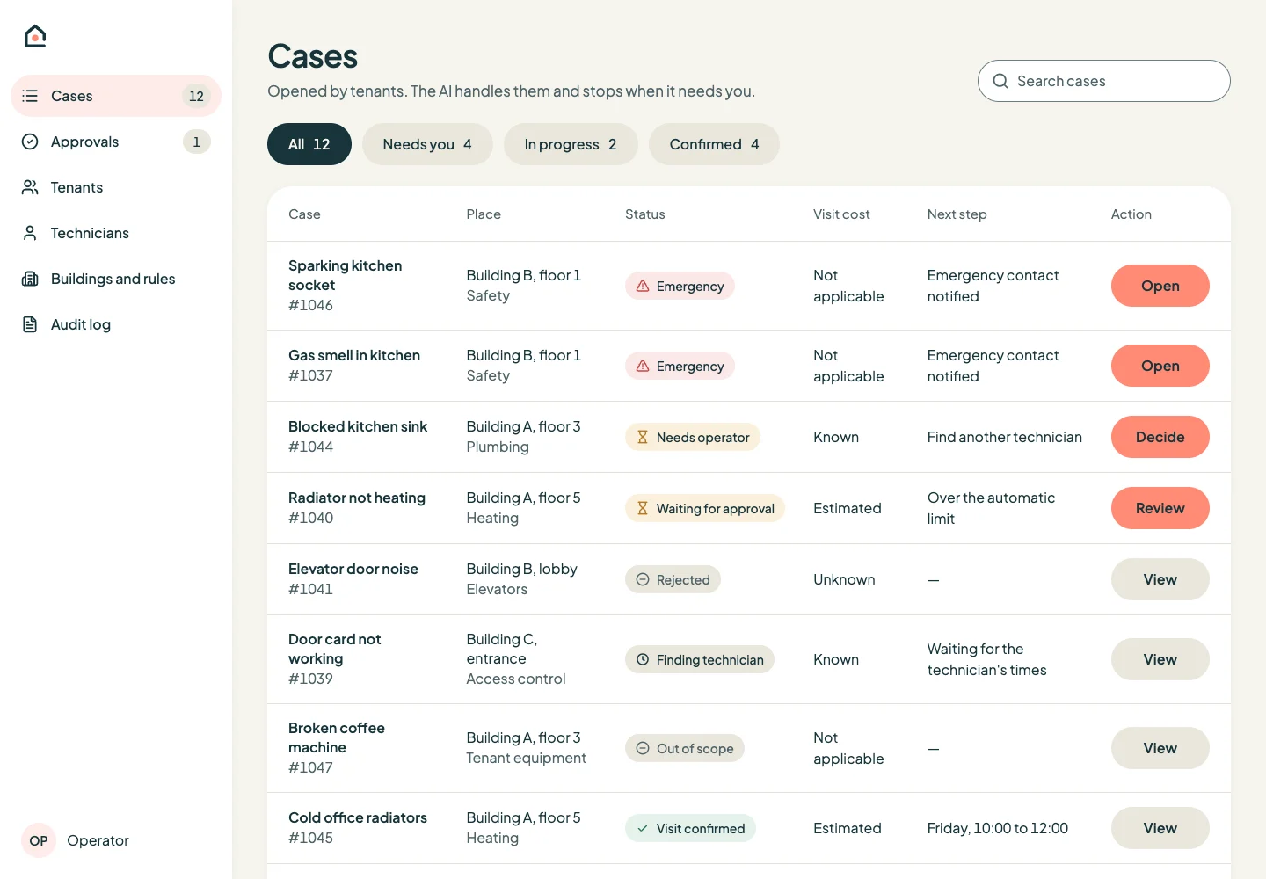Screen dimensions: 1266x879
Task: Click the minus-circle icon in Out of scope badge
Action: [x=643, y=748]
